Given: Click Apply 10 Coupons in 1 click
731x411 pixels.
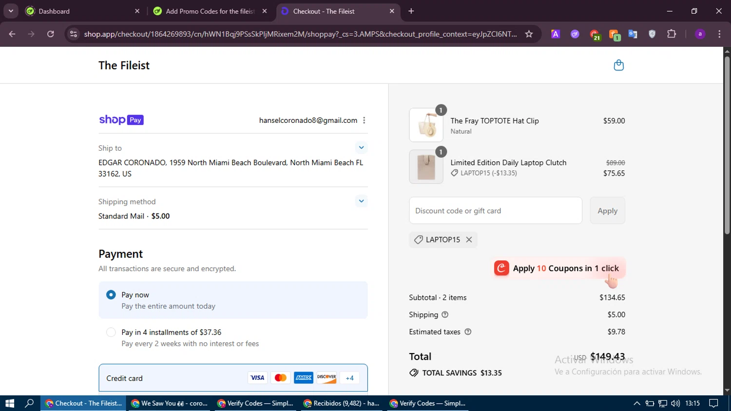Looking at the screenshot, I should pyautogui.click(x=558, y=268).
